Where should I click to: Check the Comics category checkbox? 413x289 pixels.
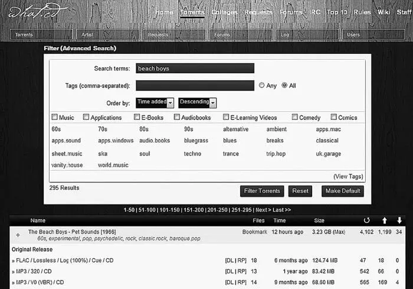(334, 117)
